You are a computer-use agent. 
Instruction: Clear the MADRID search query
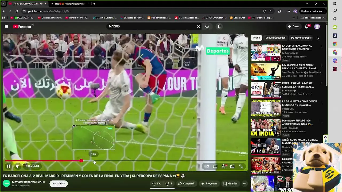[x=199, y=26]
